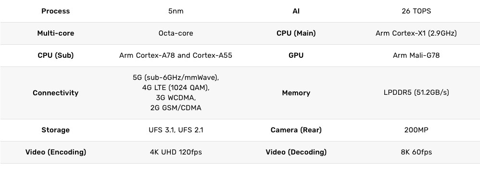Select Arm Cortex-X1 (2.9GHz) text
480x180 pixels.
[x=416, y=33]
